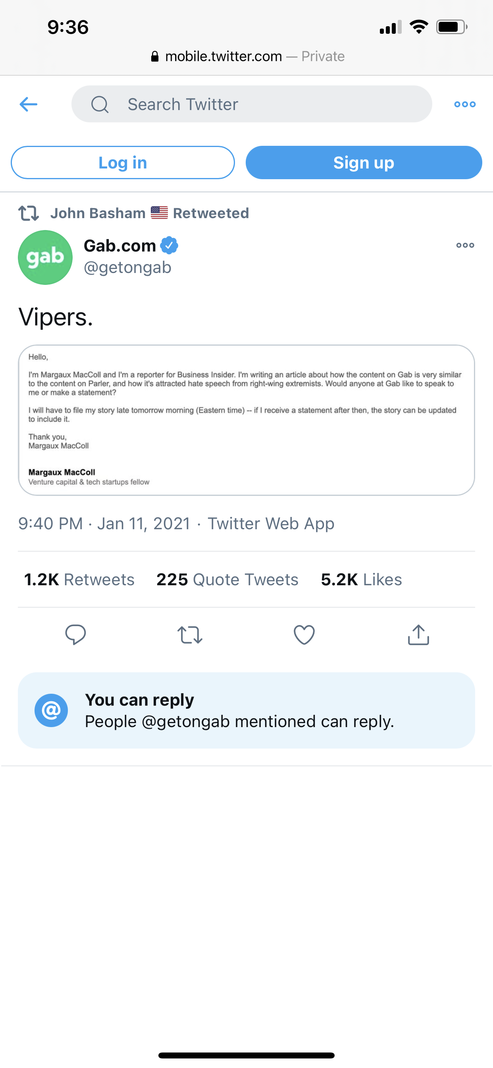This screenshot has height=1068, width=493.
Task: Click the share upload icon
Action: 418,635
